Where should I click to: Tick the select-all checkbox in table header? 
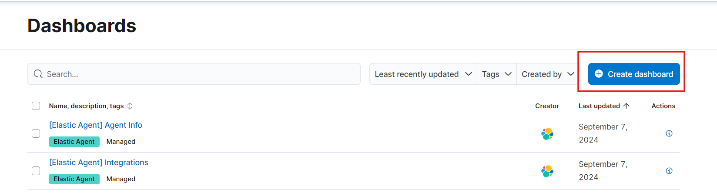pyautogui.click(x=36, y=106)
